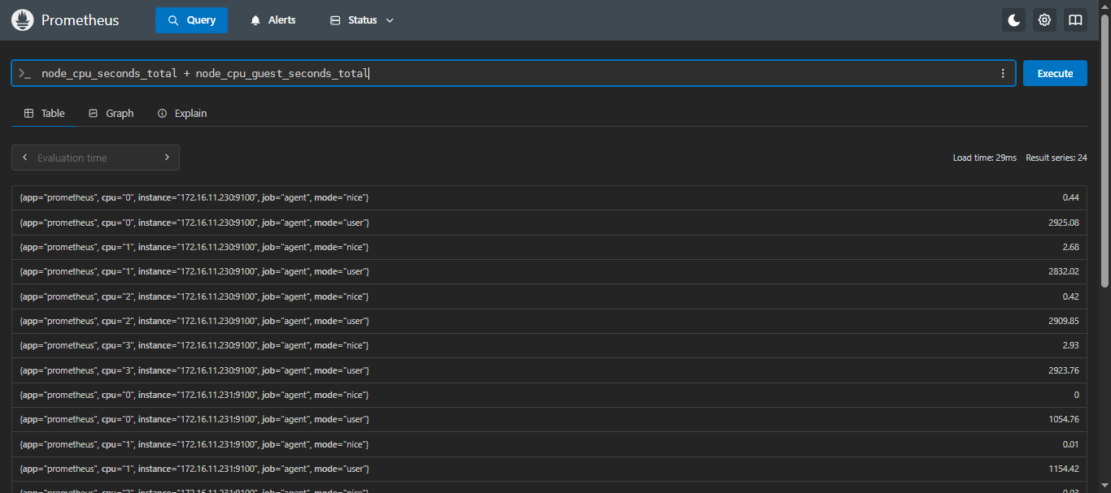Click series cpu="2" 172.16.11.230 mode="nice"

tap(194, 296)
